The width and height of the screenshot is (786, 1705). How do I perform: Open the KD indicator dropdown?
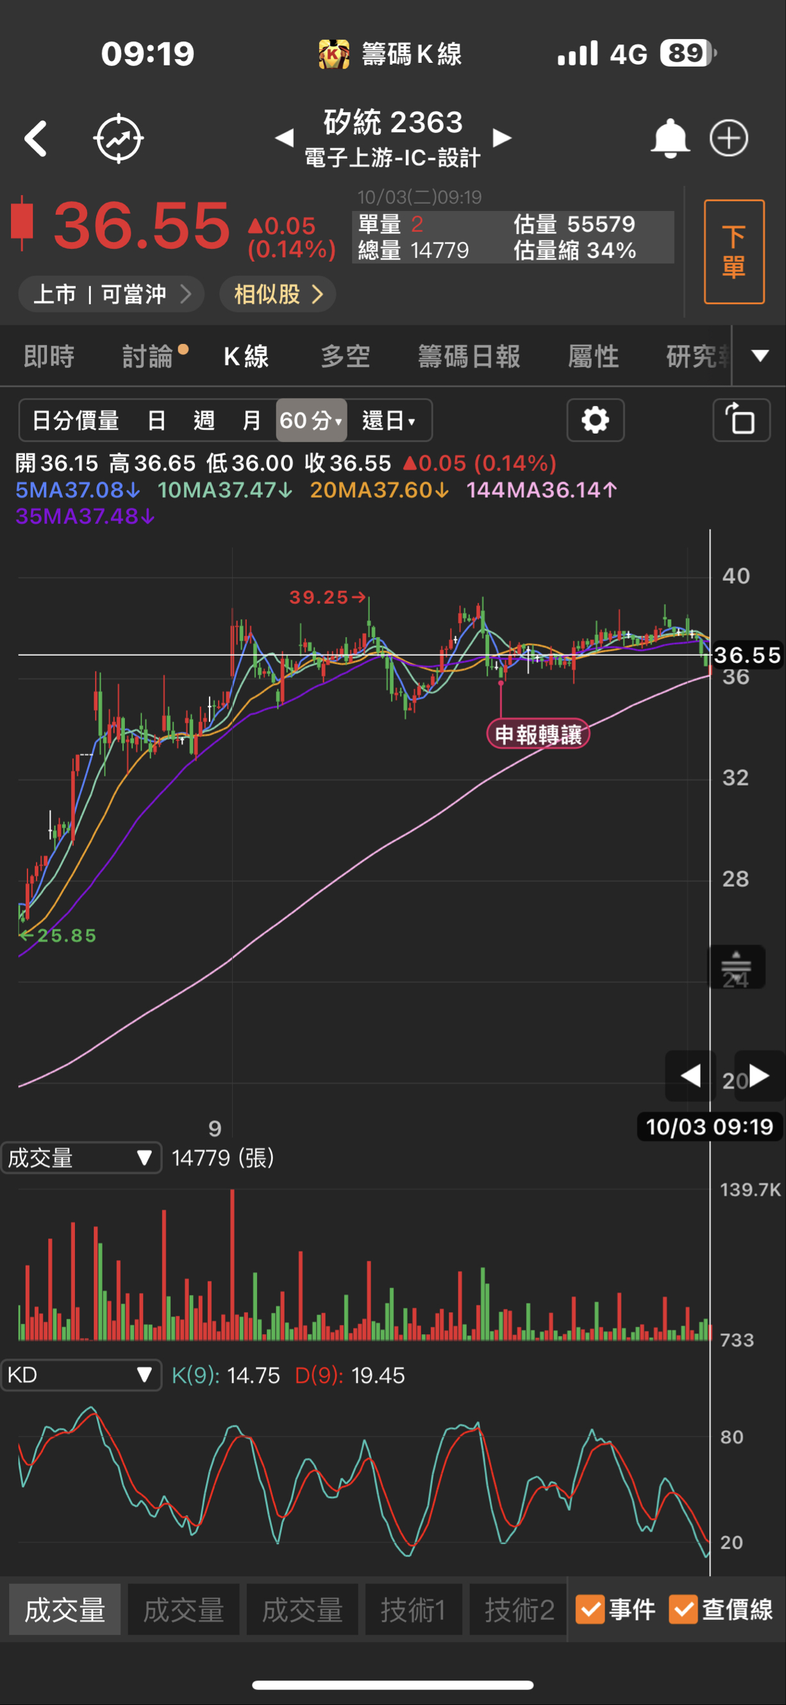(81, 1375)
